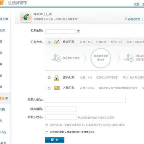
Task: Select the highlighted 上汇款 sidebar item
Action: pos(4,98)
